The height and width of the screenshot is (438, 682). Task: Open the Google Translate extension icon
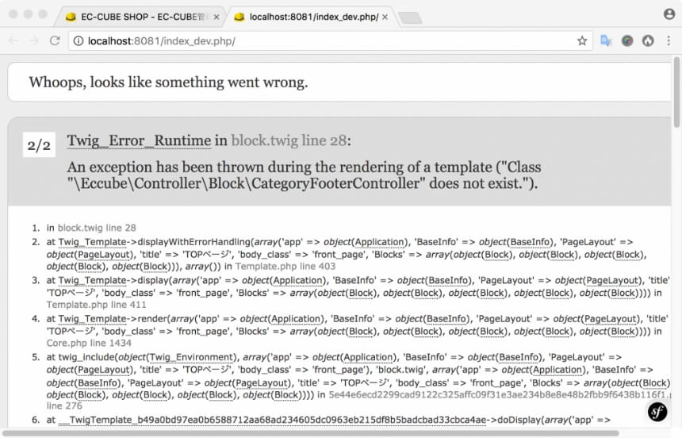(x=606, y=41)
